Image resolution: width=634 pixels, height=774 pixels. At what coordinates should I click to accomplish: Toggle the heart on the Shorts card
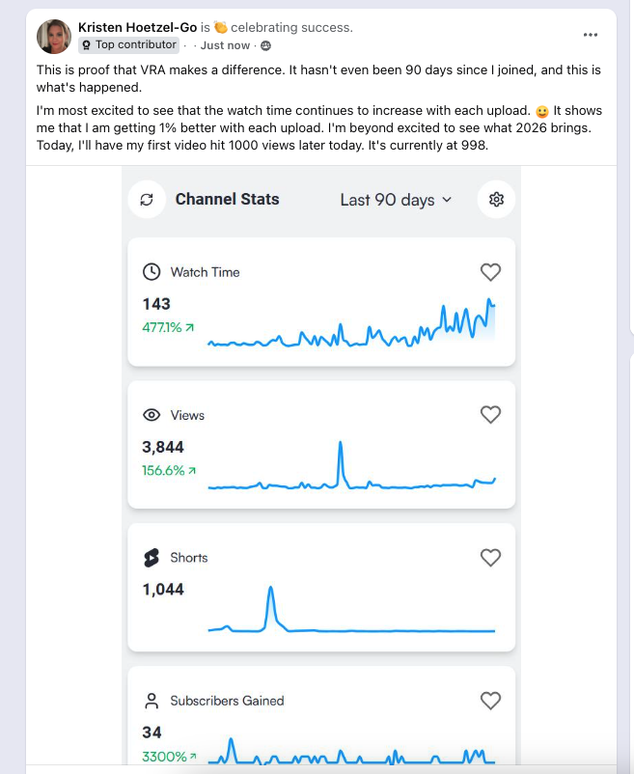point(490,558)
